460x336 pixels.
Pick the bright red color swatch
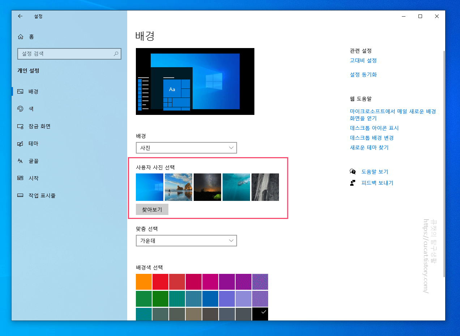point(160,282)
